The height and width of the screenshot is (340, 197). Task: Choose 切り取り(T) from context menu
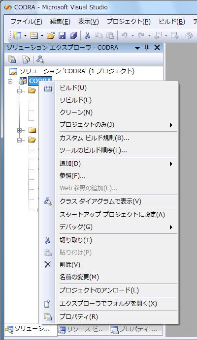tap(109, 240)
